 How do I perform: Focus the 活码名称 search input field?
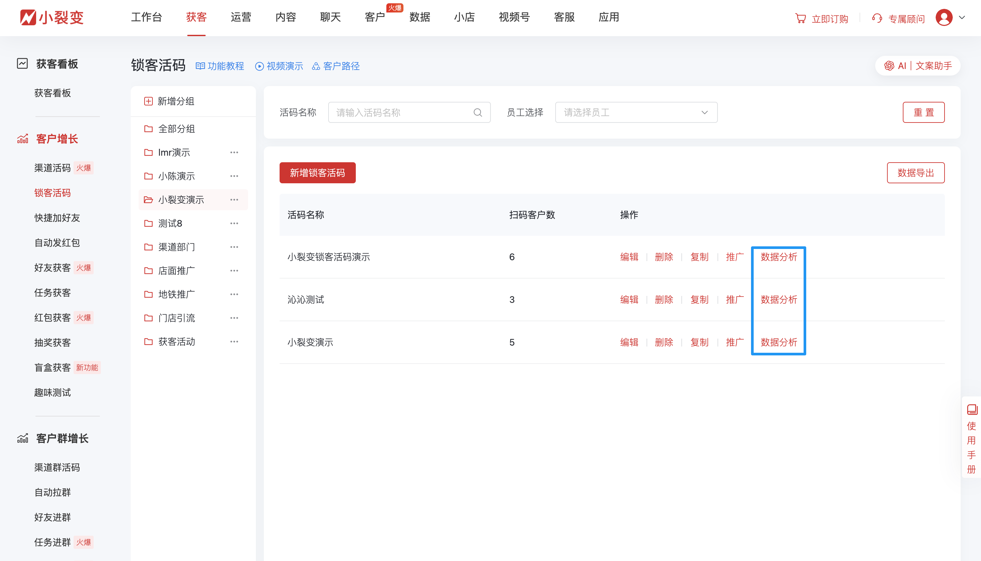pyautogui.click(x=401, y=113)
